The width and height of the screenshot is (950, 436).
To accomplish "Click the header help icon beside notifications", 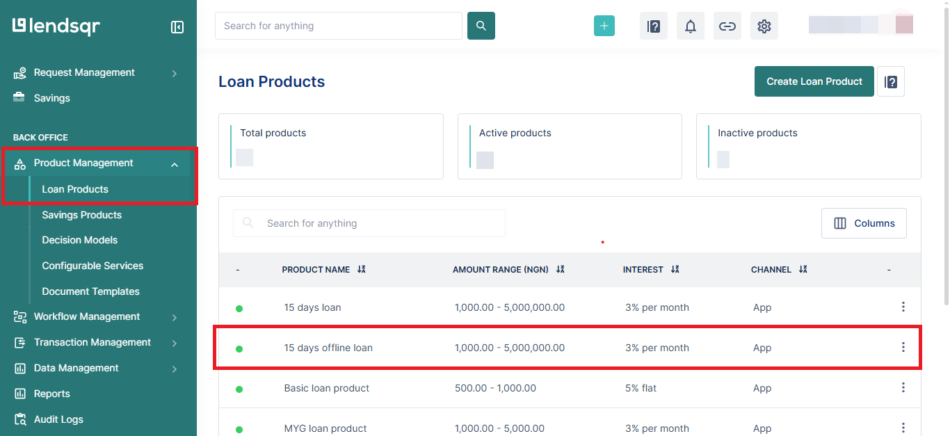I will (x=653, y=26).
